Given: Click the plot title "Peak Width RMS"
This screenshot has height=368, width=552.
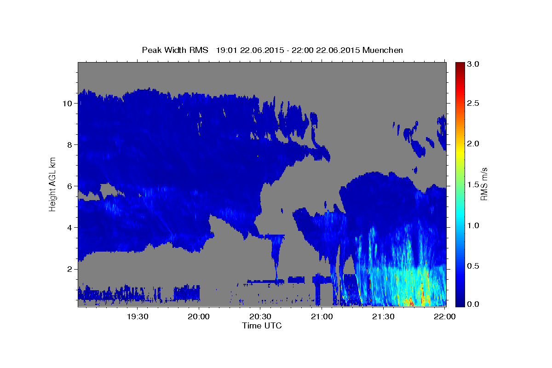Looking at the screenshot, I should 175,50.
